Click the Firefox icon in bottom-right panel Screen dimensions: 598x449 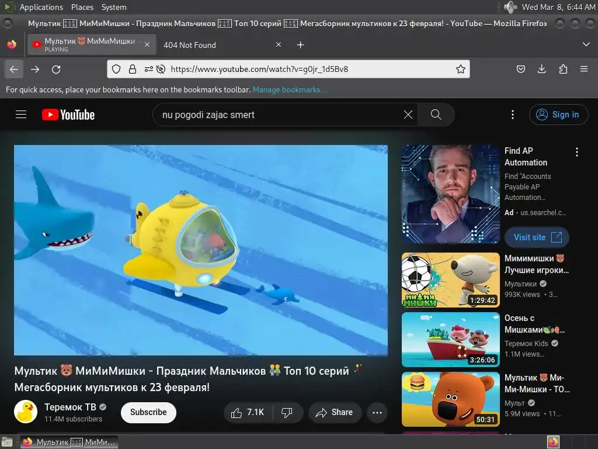[x=553, y=442]
